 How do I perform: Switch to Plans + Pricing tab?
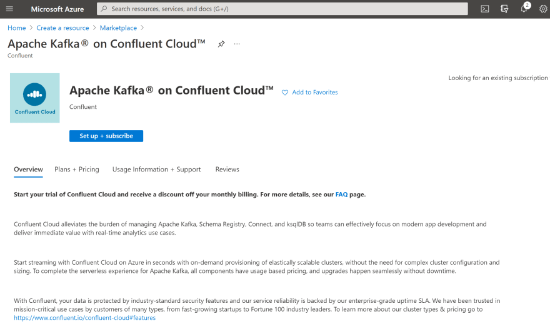77,169
